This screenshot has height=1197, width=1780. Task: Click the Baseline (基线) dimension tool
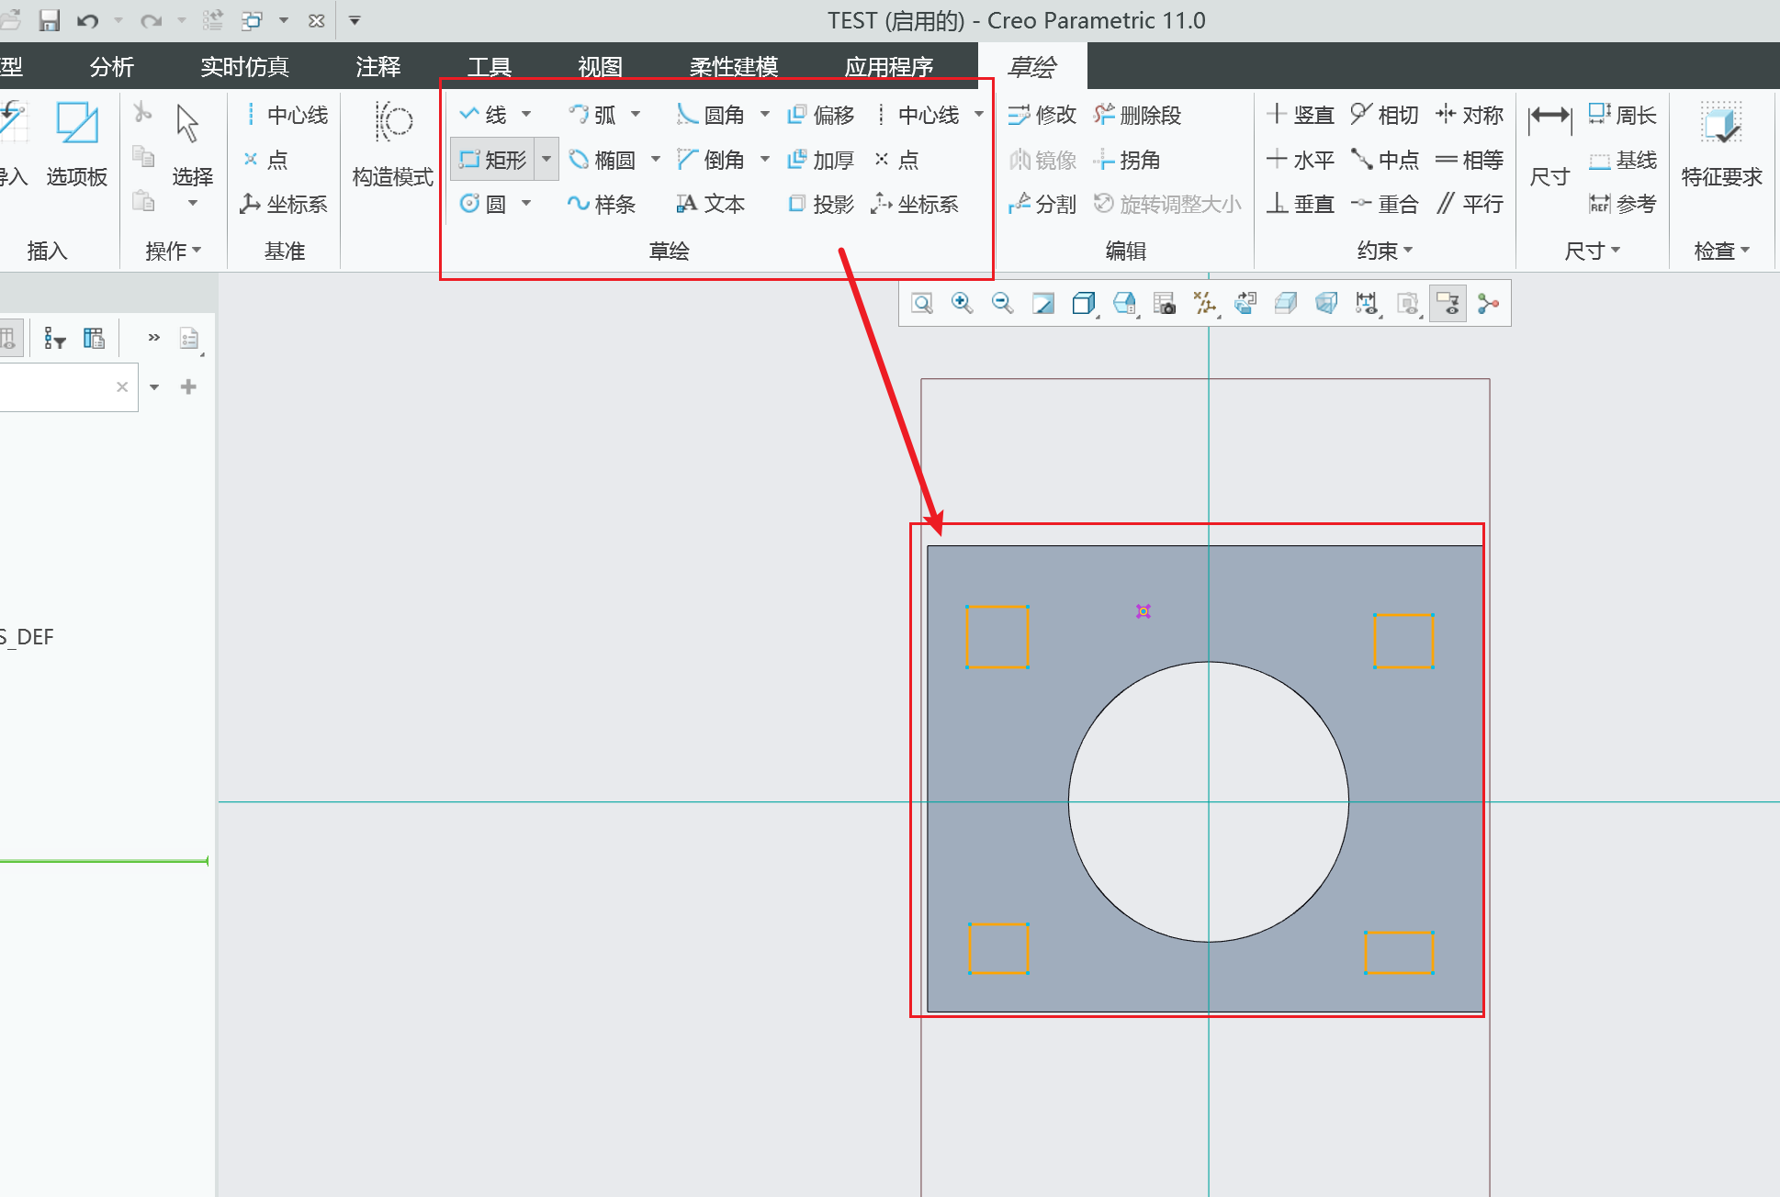click(1622, 160)
